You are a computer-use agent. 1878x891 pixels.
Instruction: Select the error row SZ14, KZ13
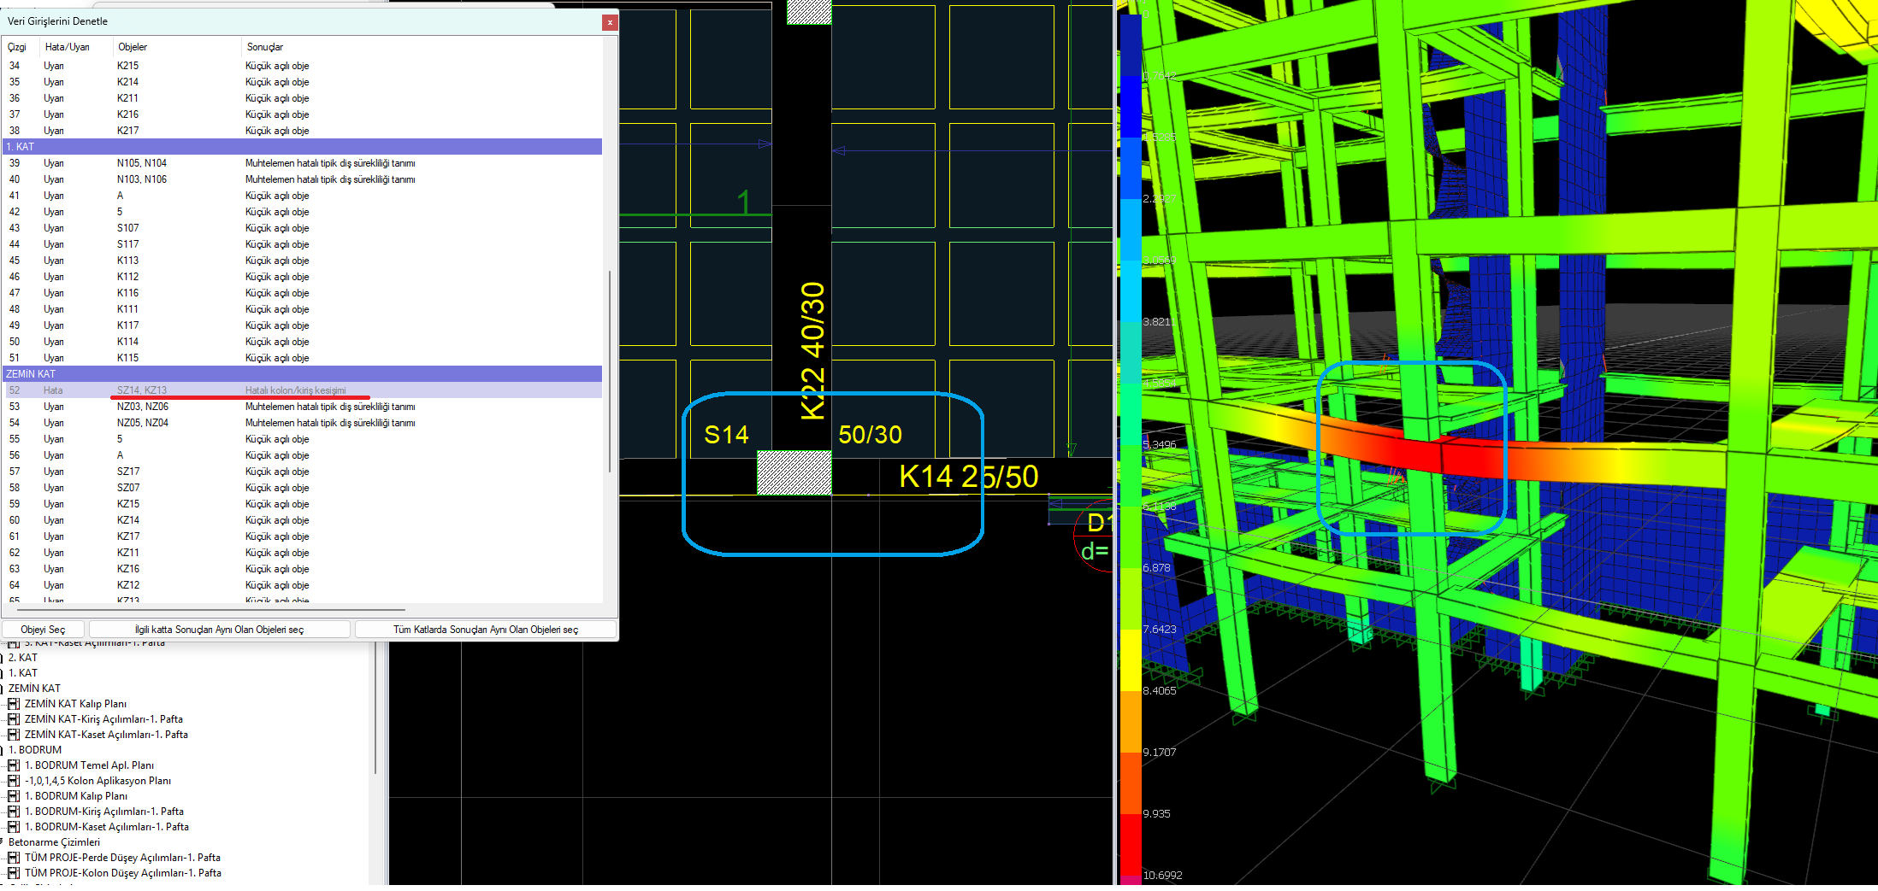click(x=303, y=390)
